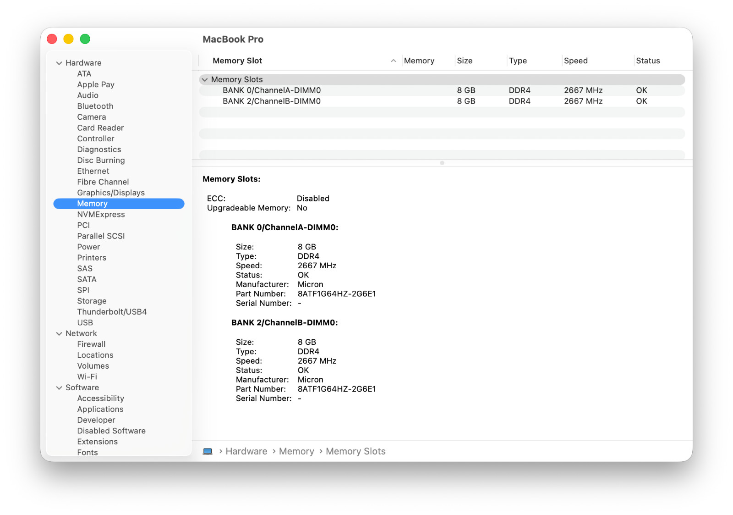Open Storage in the sidebar
This screenshot has width=733, height=515.
92,301
